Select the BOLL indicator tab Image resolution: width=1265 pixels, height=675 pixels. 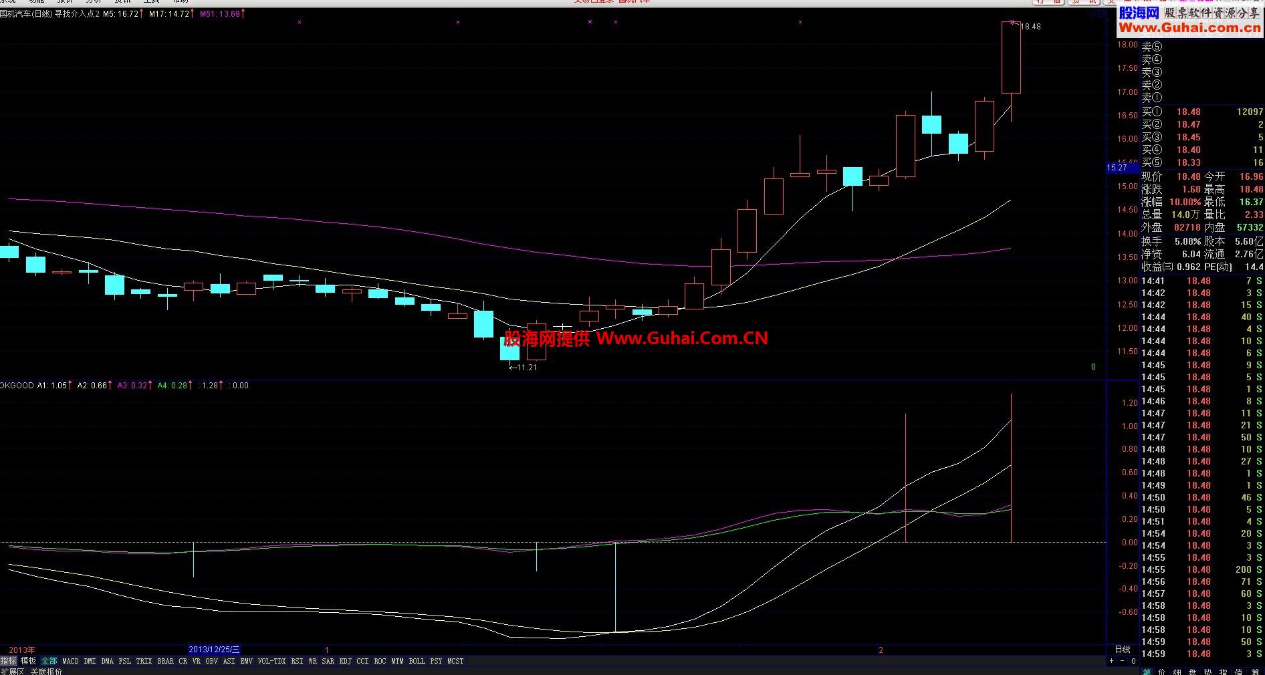pyautogui.click(x=417, y=661)
